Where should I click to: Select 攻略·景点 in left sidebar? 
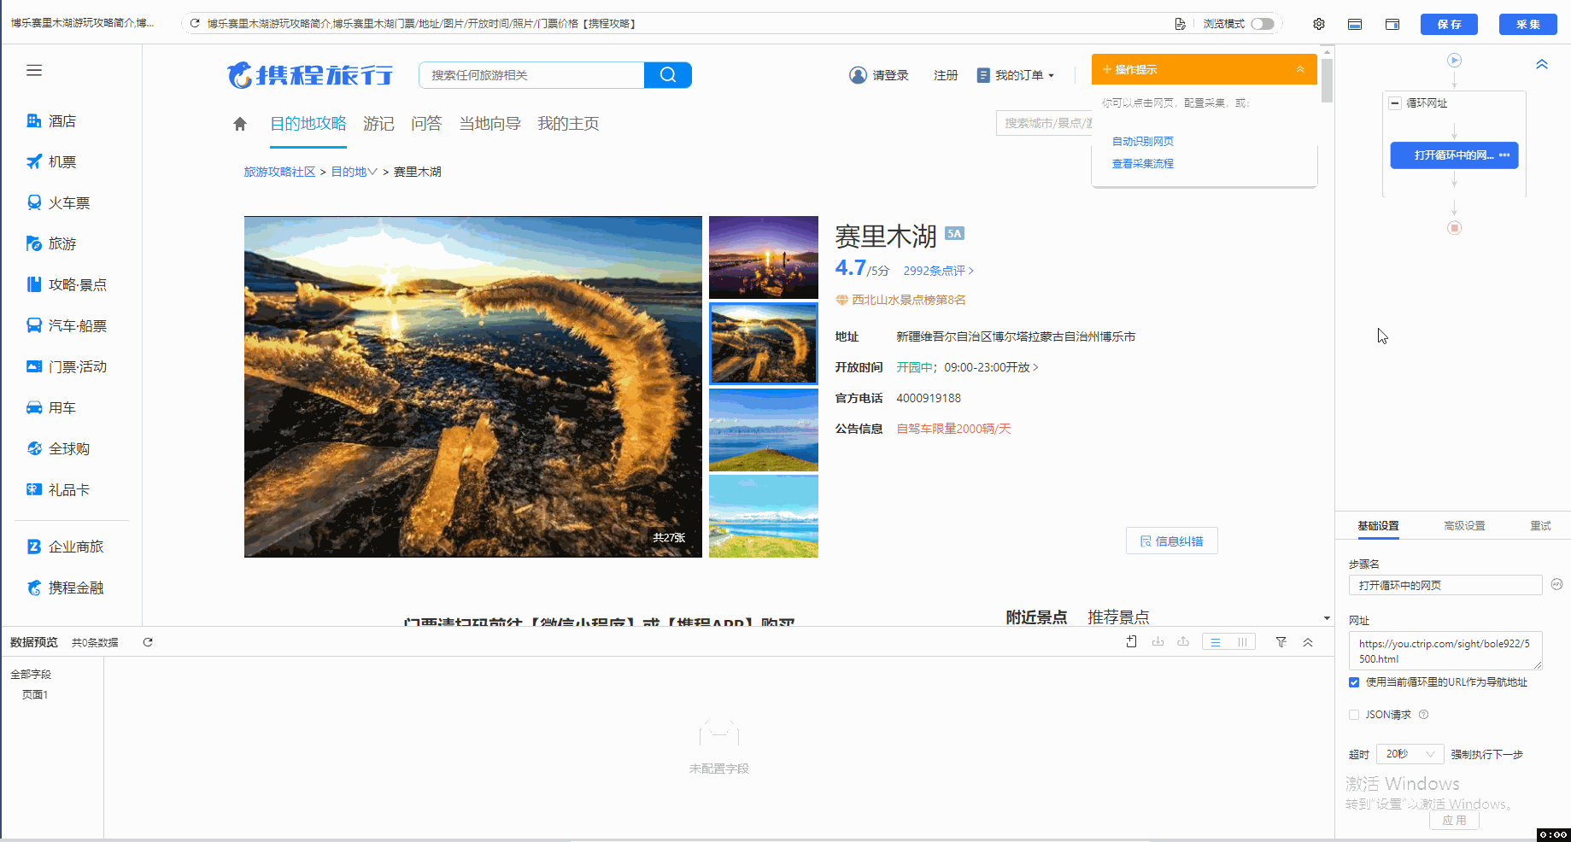point(67,285)
